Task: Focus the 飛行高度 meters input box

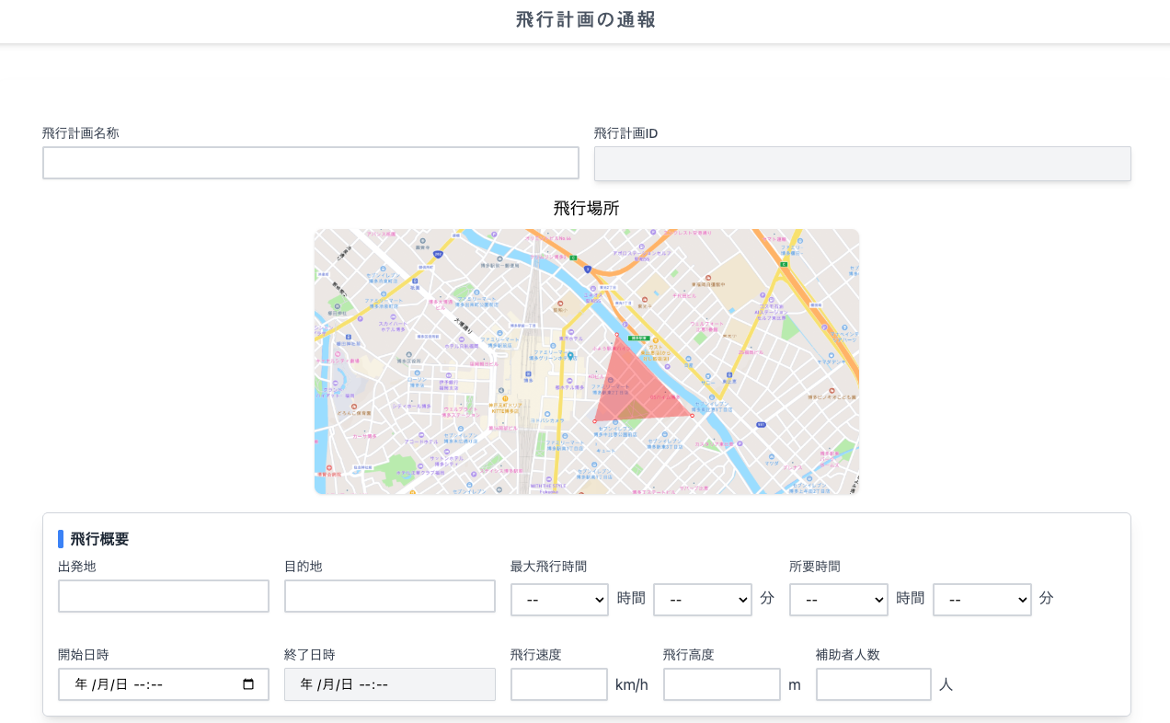Action: pyautogui.click(x=721, y=684)
